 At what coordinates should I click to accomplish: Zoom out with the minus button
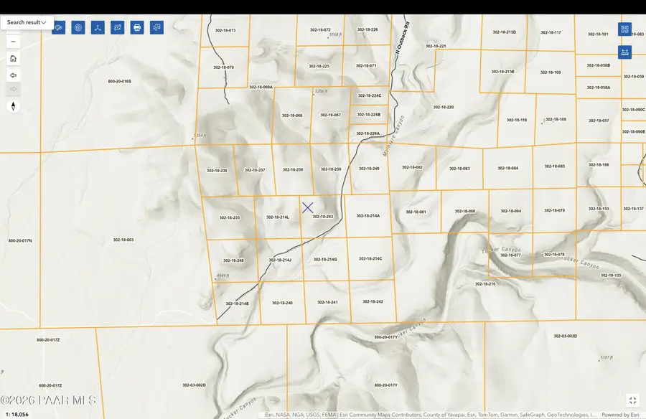(x=13, y=42)
